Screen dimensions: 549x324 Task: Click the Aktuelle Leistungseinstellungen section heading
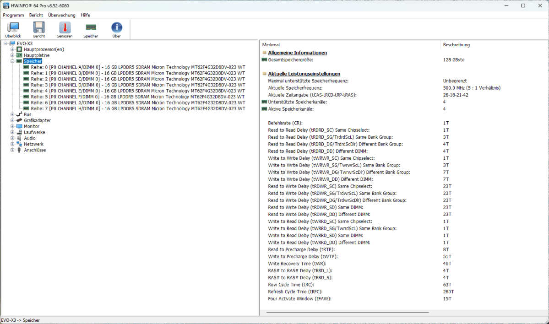point(304,74)
